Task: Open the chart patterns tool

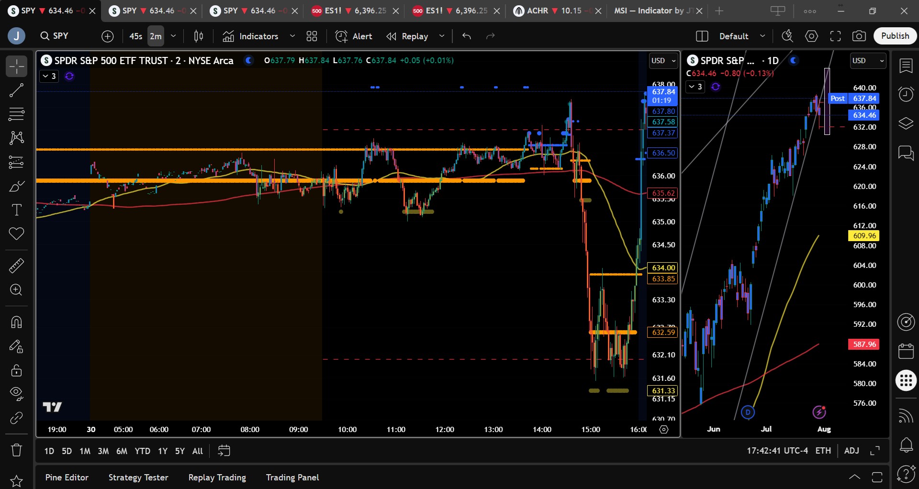Action: point(16,138)
